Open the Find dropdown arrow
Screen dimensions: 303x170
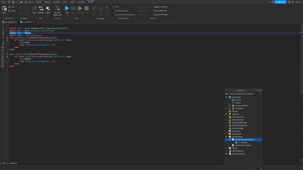34,15
